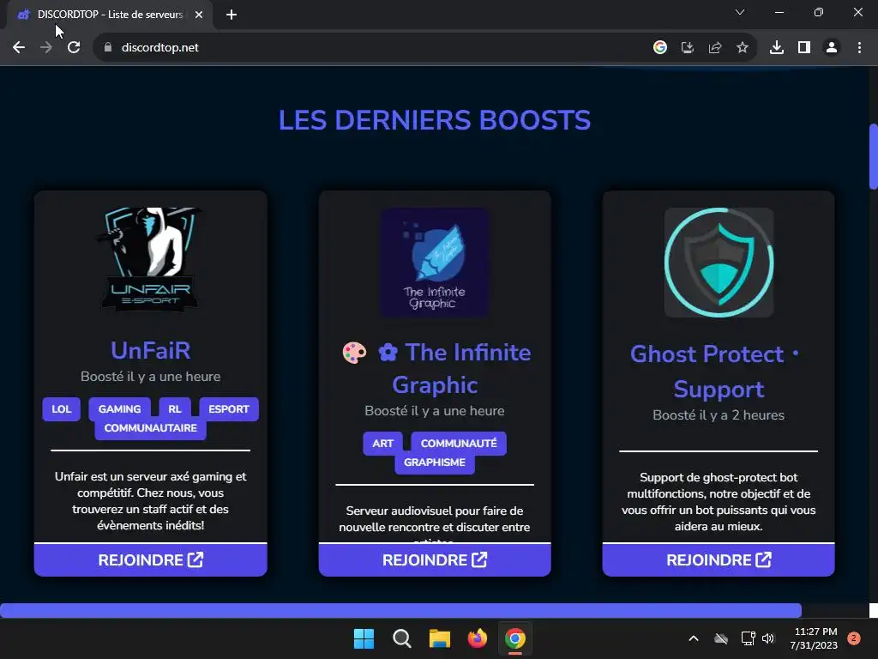Reload the discordtop.net page
The image size is (878, 659).
pos(74,48)
